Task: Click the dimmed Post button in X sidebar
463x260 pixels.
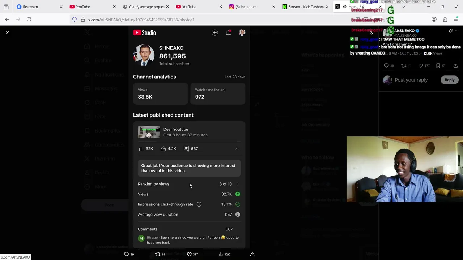Action: (105, 205)
